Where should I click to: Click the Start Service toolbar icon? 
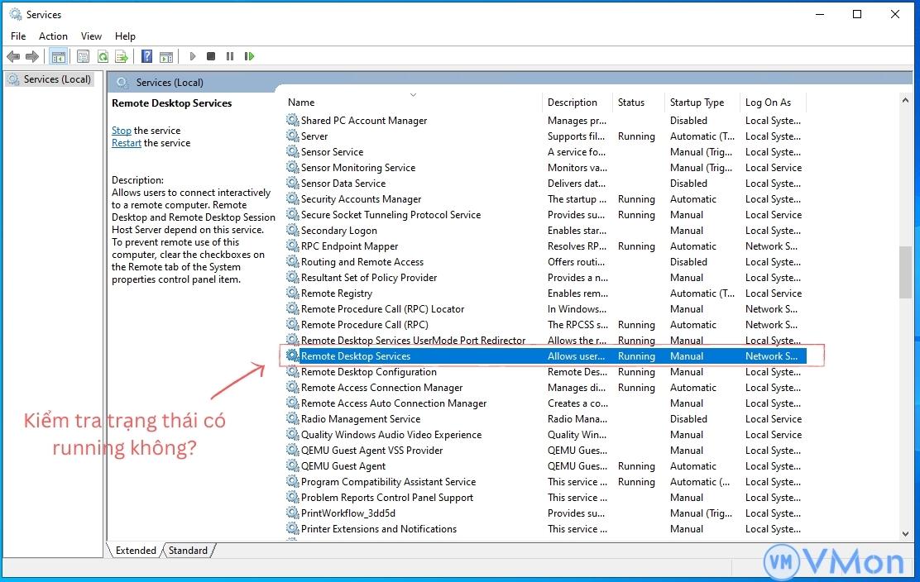coord(192,55)
